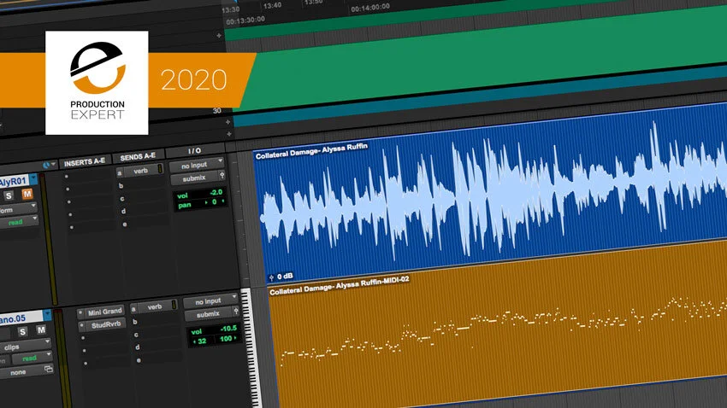
Task: Unmute the AlyR01 track with M button
Action: click(27, 194)
